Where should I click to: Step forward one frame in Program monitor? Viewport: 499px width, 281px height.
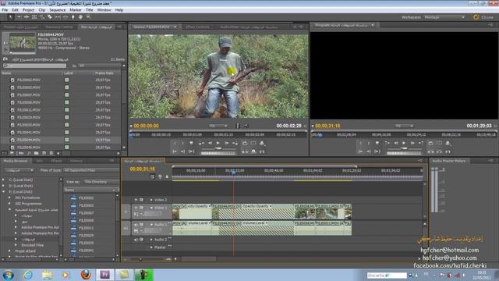tap(412, 144)
